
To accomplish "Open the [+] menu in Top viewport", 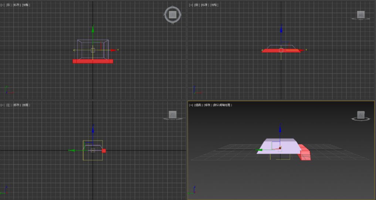I will pyautogui.click(x=3, y=5).
